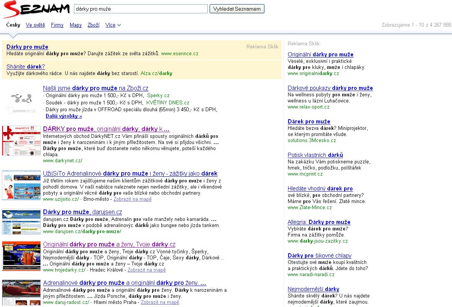Open the 'Firmy' tab
This screenshot has width=452, height=307.
tap(57, 25)
